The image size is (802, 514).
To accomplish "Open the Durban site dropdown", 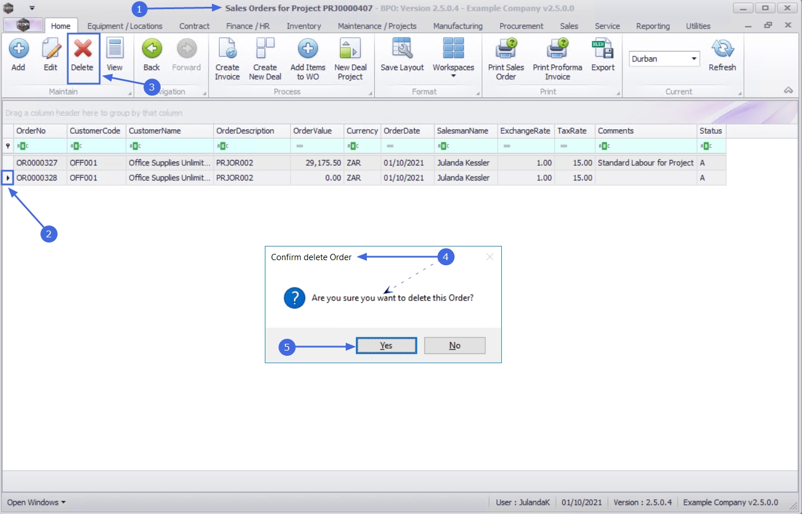I will point(694,59).
